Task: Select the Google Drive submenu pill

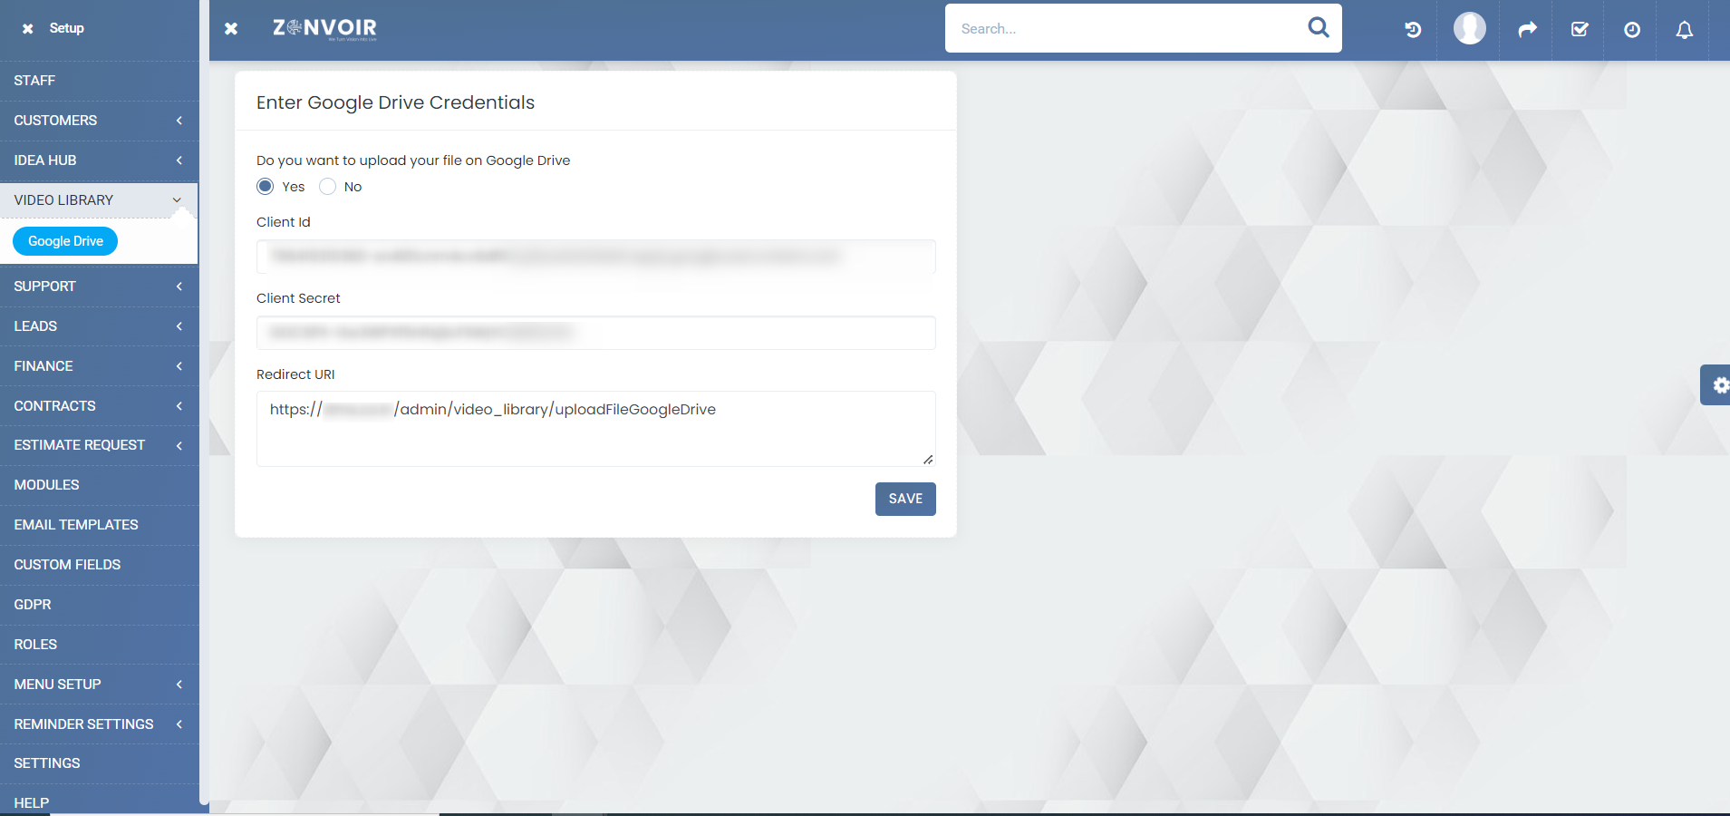Action: [x=65, y=241]
